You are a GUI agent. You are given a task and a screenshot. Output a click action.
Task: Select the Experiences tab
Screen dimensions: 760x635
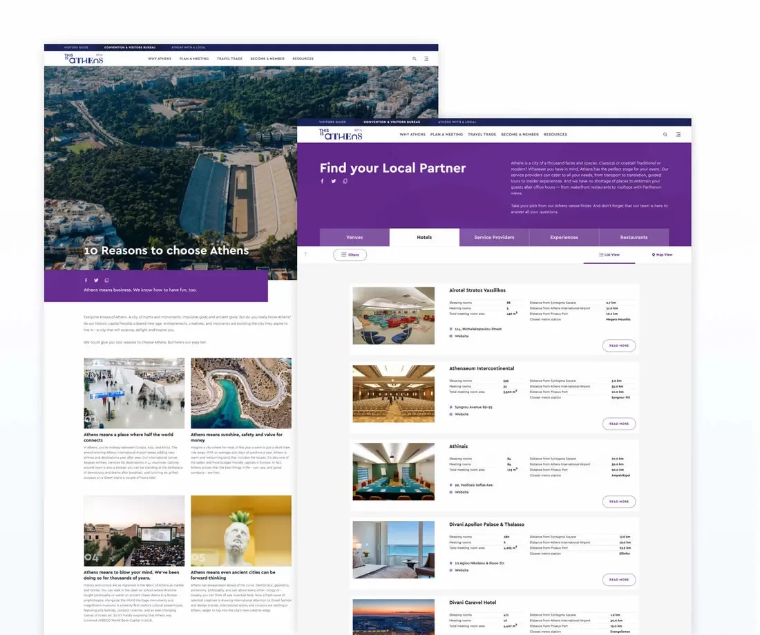pos(564,238)
